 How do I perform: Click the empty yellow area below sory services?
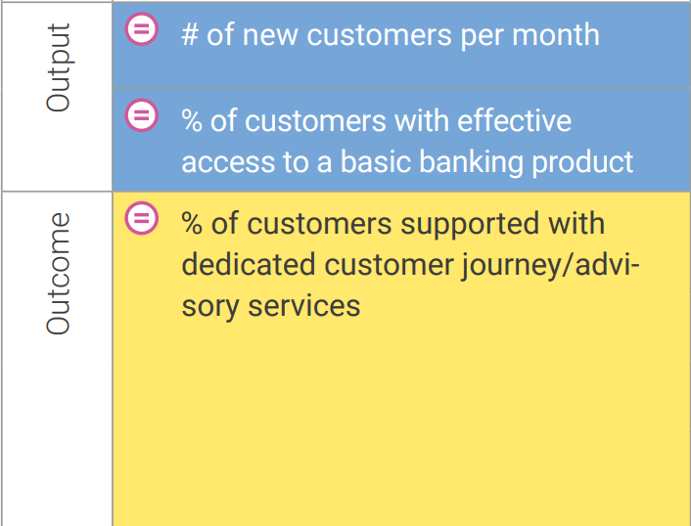(x=401, y=422)
